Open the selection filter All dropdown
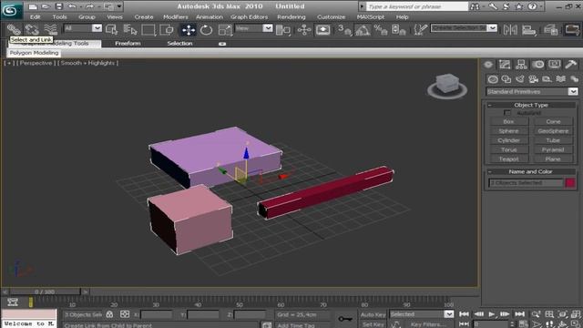Viewport: 583px width, 328px height. pyautogui.click(x=97, y=28)
